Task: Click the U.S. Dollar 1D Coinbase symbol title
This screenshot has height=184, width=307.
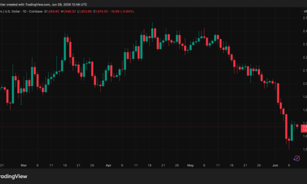Action: tap(21, 12)
